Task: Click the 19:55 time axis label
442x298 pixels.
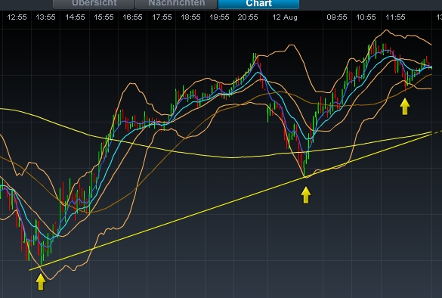Action: click(219, 17)
